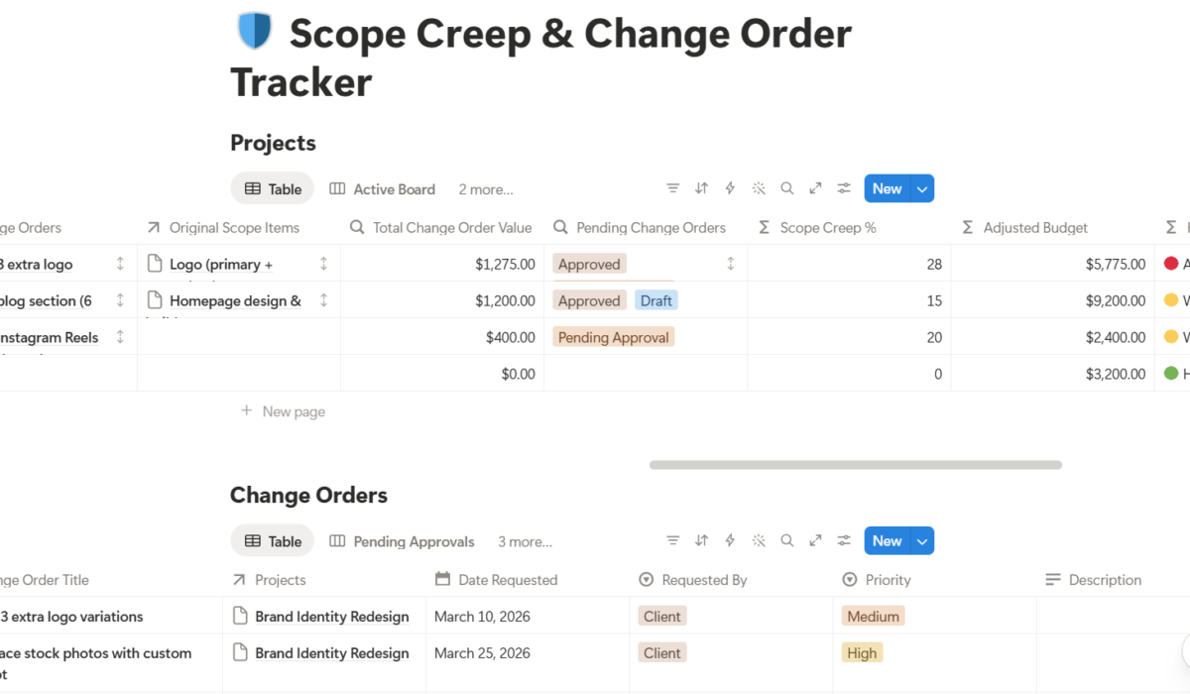1190x694 pixels.
Task: Open the filter icon on the Projects toolbar
Action: (673, 188)
